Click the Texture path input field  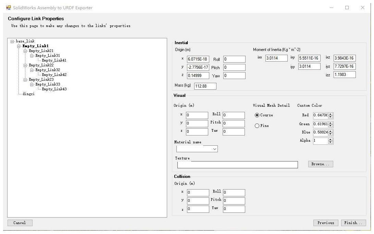click(237, 165)
